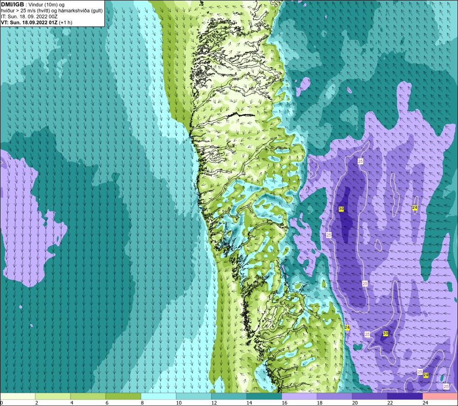
Task: Select the light lavender 16–18 m/s legend swatch
Action: (x=300, y=396)
